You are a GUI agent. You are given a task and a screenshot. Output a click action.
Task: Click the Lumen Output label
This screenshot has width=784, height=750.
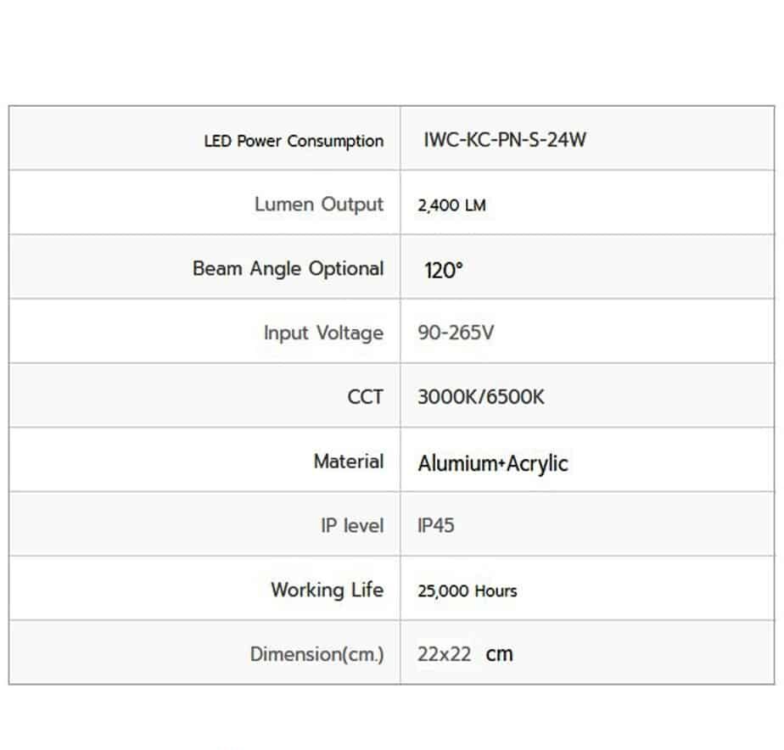coord(319,204)
